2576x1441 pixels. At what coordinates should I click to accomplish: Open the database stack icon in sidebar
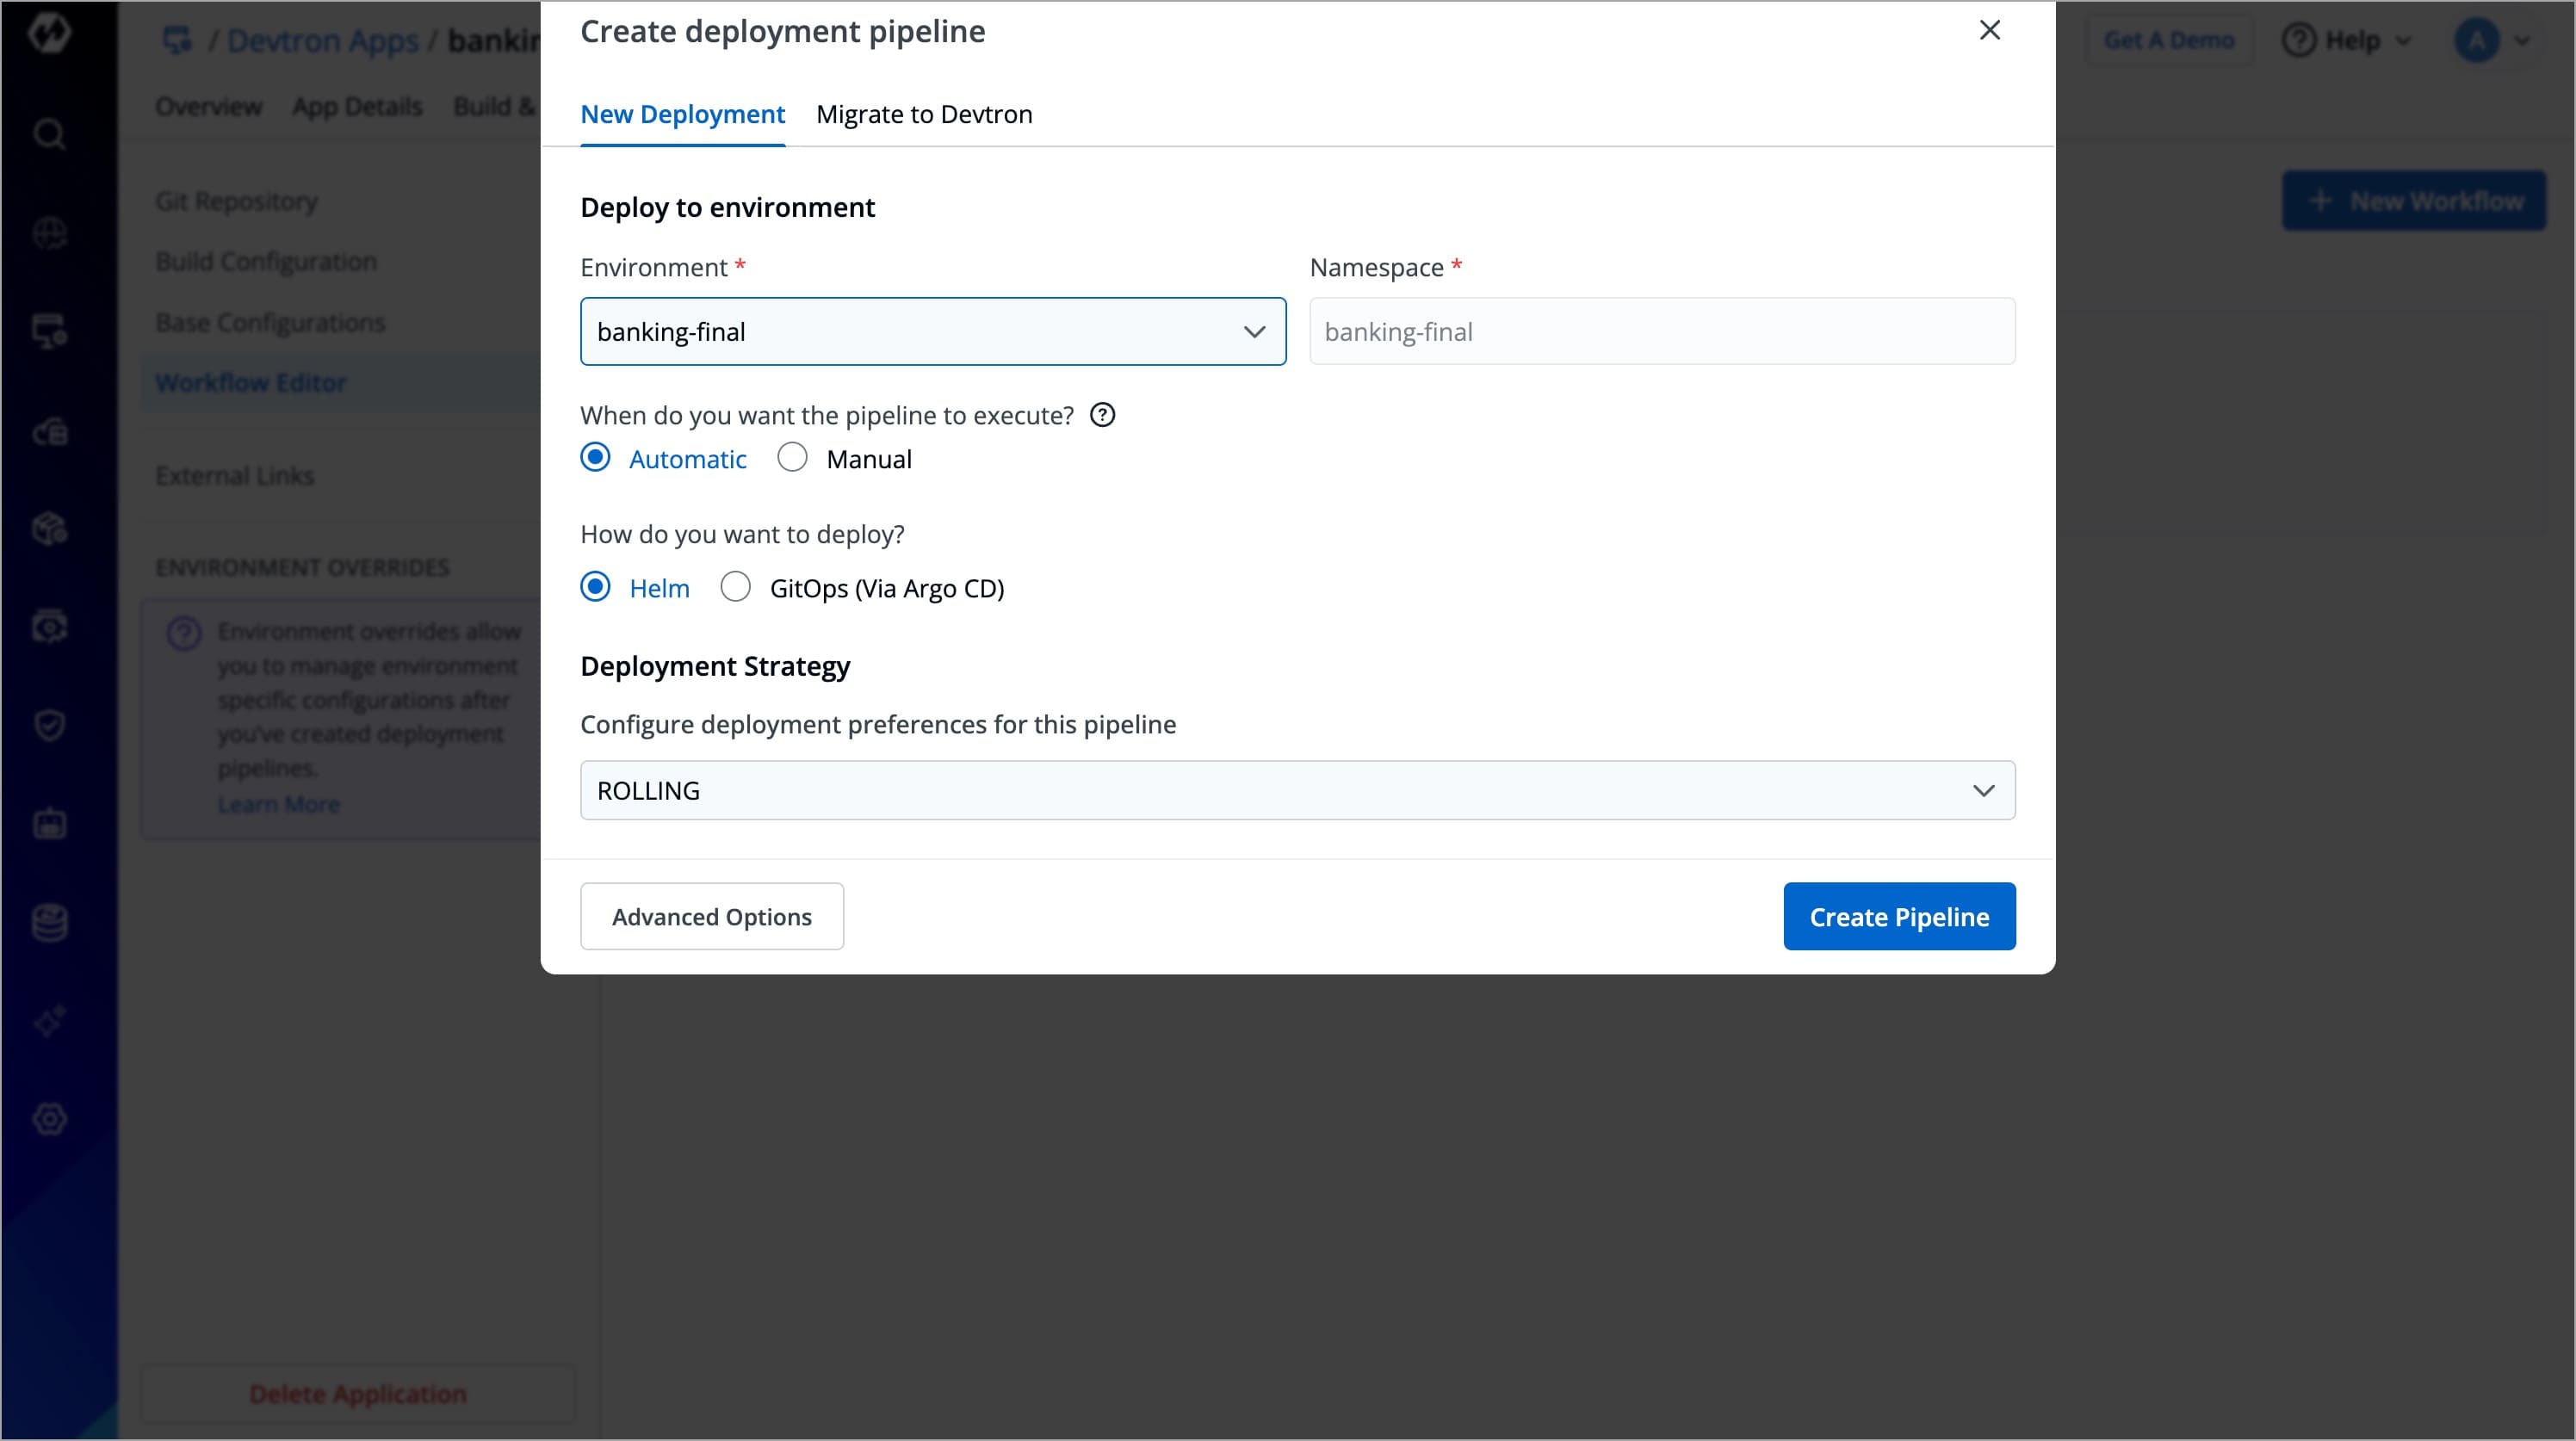point(49,922)
